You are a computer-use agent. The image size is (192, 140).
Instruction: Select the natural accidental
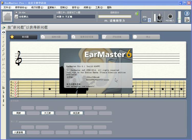pos(4,96)
